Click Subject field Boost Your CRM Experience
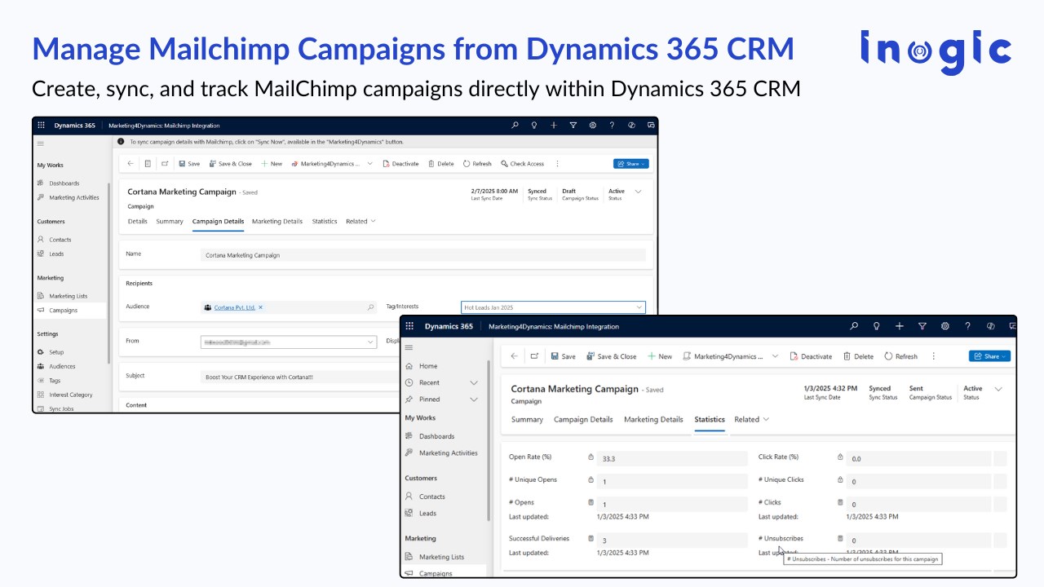This screenshot has height=587, width=1044. (301, 377)
